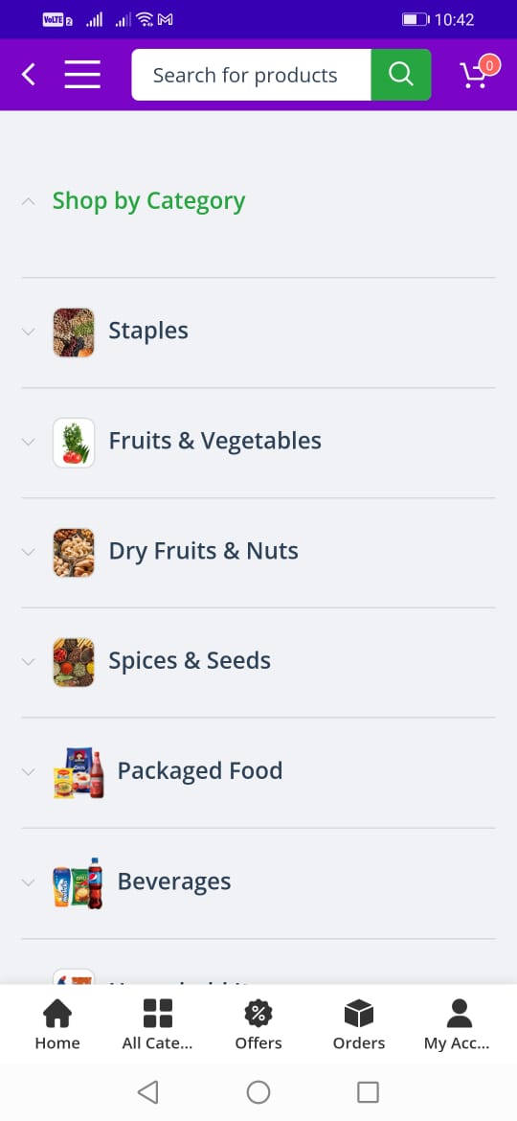View Orders from bottom bar

(x=358, y=1024)
